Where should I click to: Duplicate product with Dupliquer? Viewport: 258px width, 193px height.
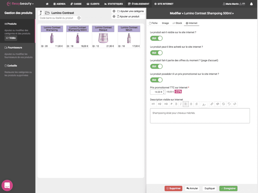210,188
